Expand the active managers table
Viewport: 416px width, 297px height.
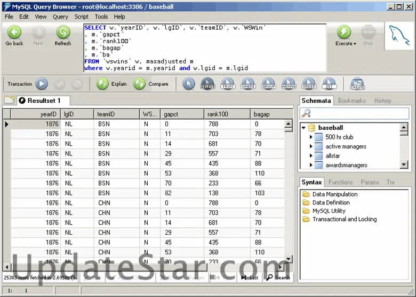point(311,146)
